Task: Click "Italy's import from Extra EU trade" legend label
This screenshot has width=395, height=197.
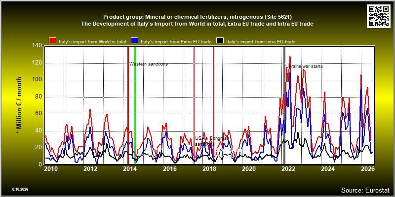Action: tap(176, 42)
